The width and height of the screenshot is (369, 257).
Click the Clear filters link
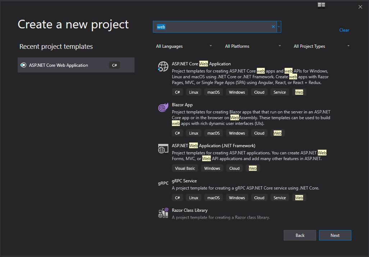point(344,30)
